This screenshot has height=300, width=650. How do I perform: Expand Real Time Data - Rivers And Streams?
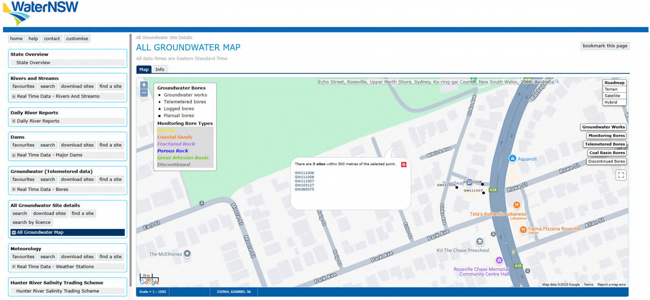[x=14, y=96]
